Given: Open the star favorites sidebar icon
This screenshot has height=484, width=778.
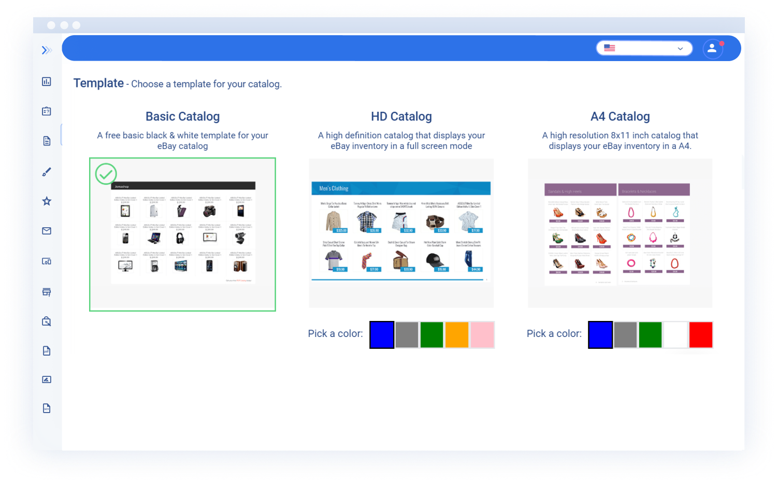Looking at the screenshot, I should click(47, 201).
